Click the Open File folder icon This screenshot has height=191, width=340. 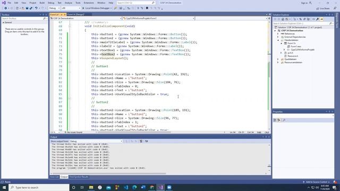click(x=23, y=8)
